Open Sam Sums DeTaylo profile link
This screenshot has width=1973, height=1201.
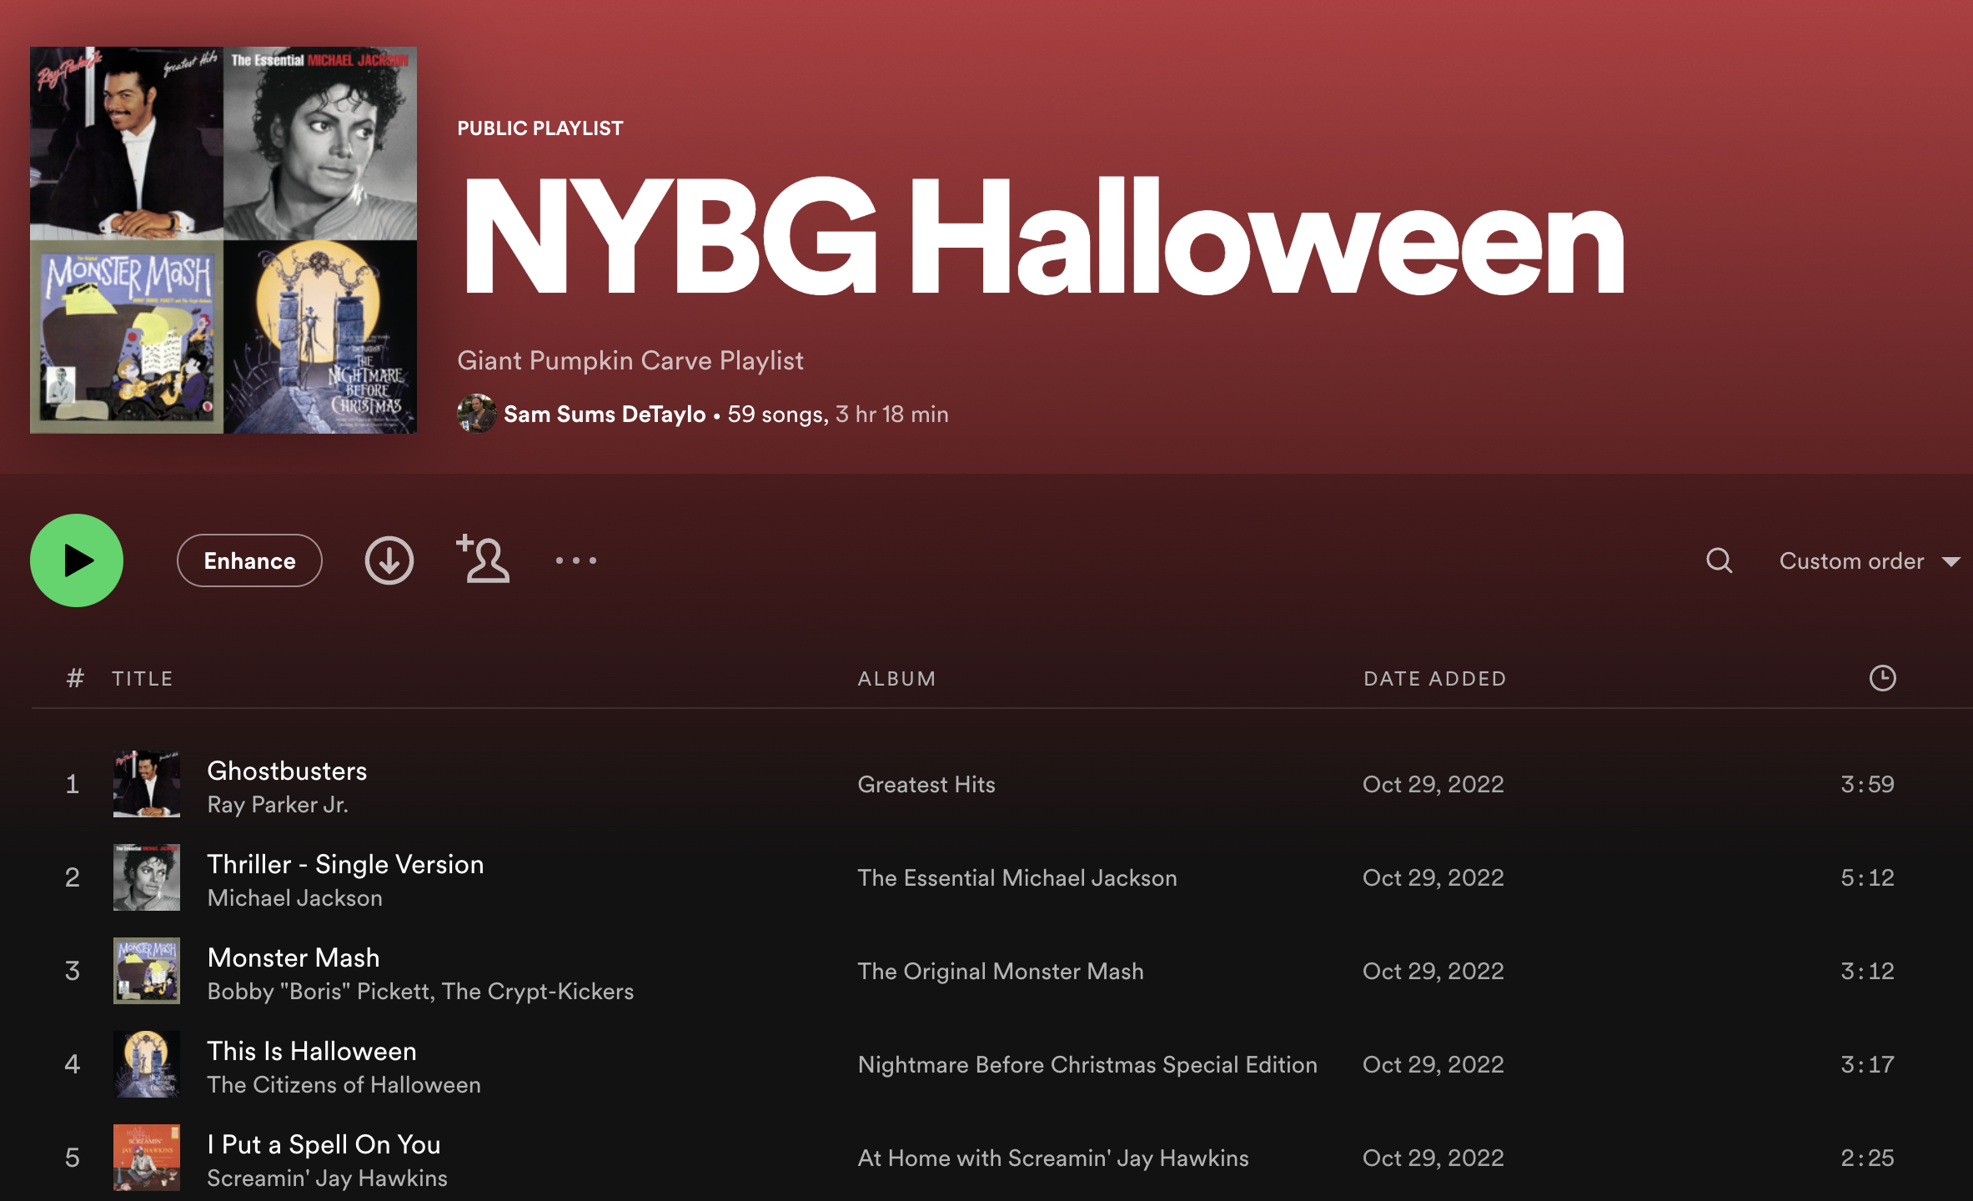(x=605, y=414)
